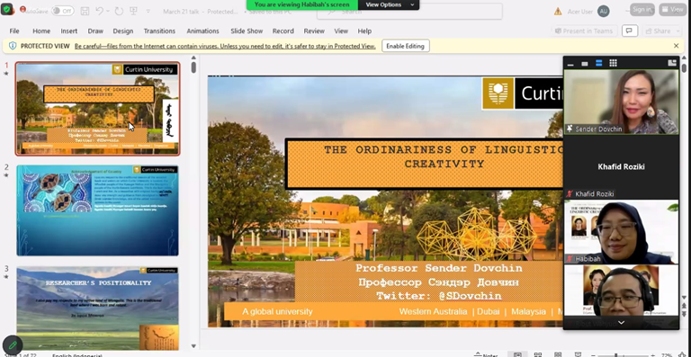Click the Protected View shield info icon
Screen dimensions: 691x357
(13, 46)
